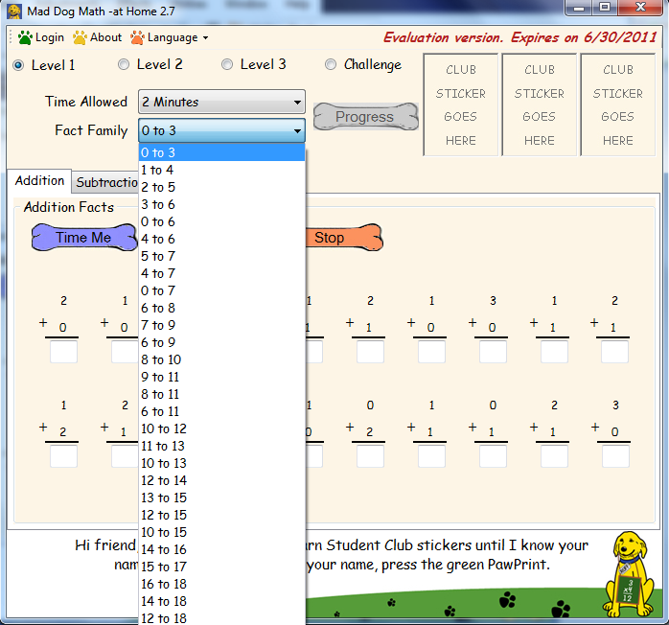Select '7 to 9' from the list
This screenshot has height=625, width=669.
[221, 325]
